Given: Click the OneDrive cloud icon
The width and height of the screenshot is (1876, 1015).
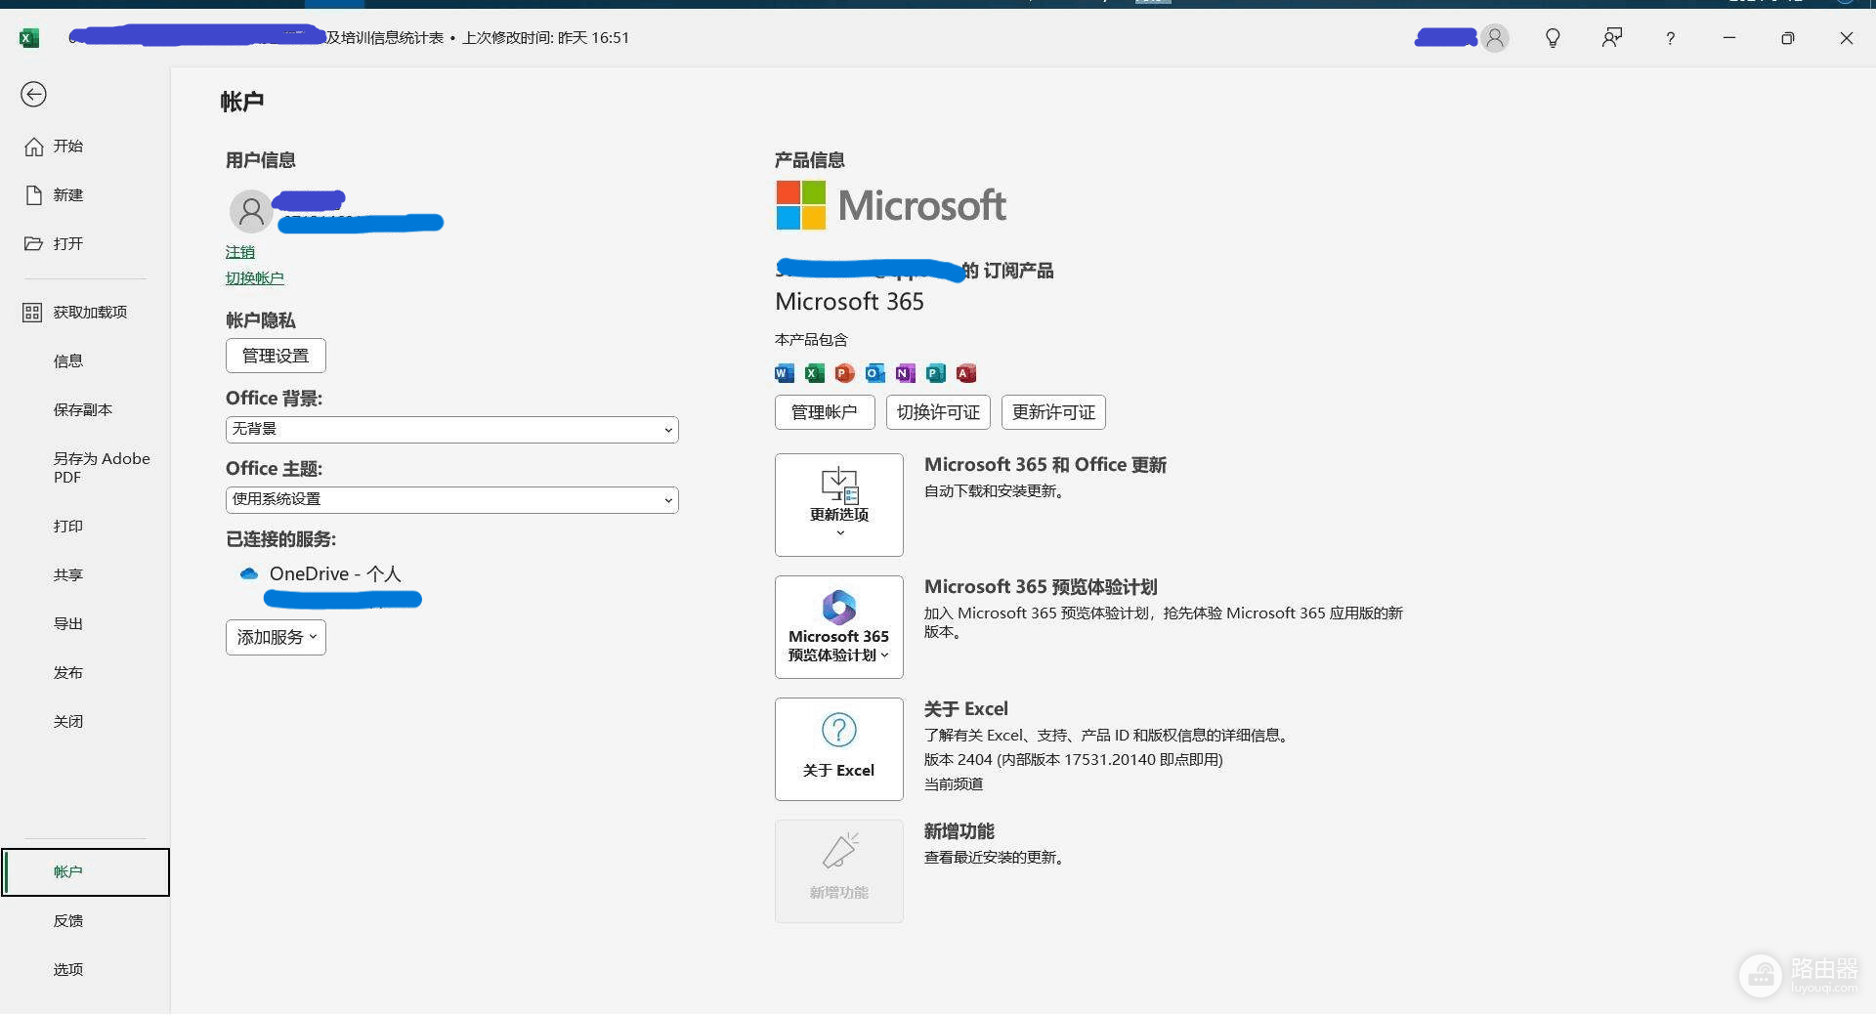Looking at the screenshot, I should coord(249,574).
